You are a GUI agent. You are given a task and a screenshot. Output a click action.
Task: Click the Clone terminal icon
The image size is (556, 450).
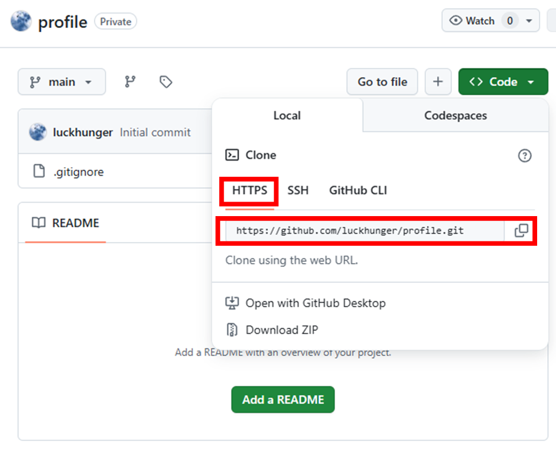[232, 155]
